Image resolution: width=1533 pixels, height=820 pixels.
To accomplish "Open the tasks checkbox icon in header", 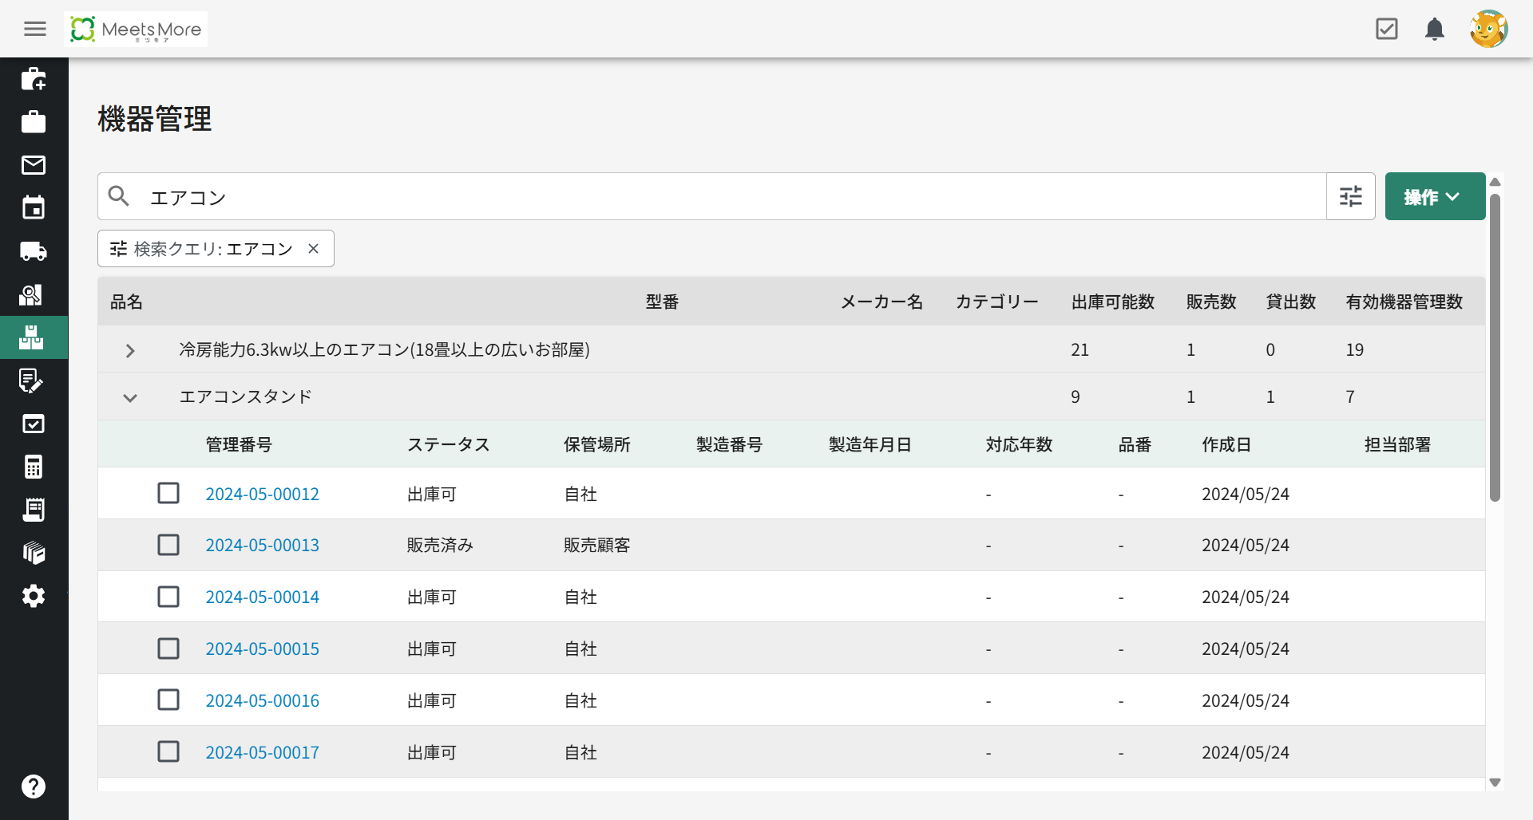I will pyautogui.click(x=1387, y=30).
